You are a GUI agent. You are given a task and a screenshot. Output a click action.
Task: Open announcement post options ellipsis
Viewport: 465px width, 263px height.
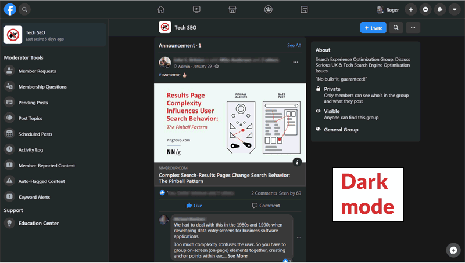coord(296,62)
